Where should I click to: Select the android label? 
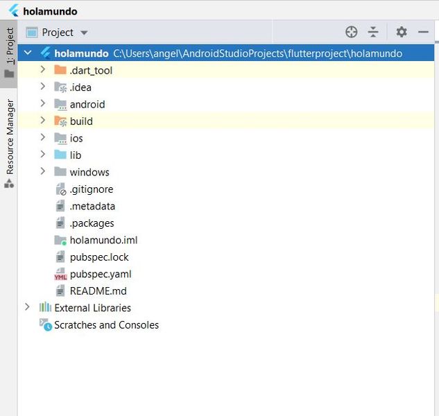click(x=87, y=105)
